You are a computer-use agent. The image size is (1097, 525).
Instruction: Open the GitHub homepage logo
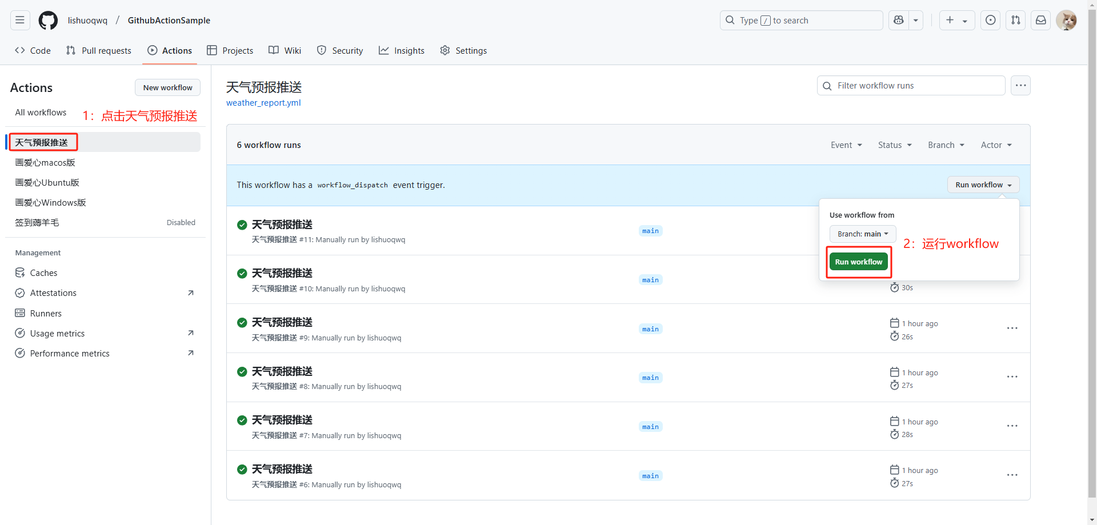[48, 21]
